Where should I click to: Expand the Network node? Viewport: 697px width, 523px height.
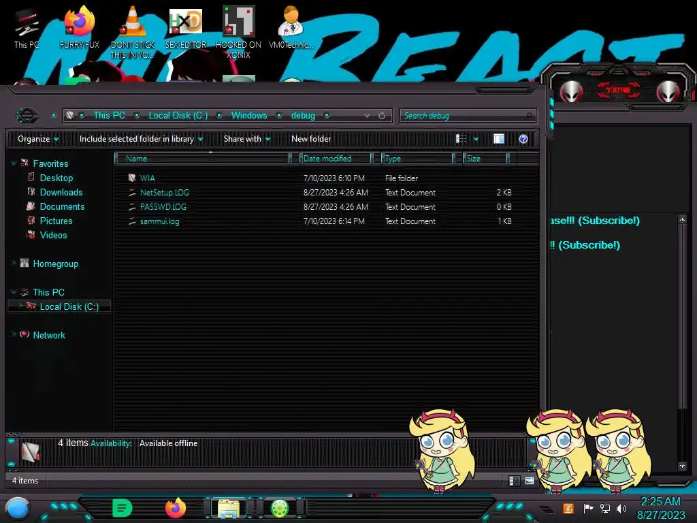coord(14,335)
